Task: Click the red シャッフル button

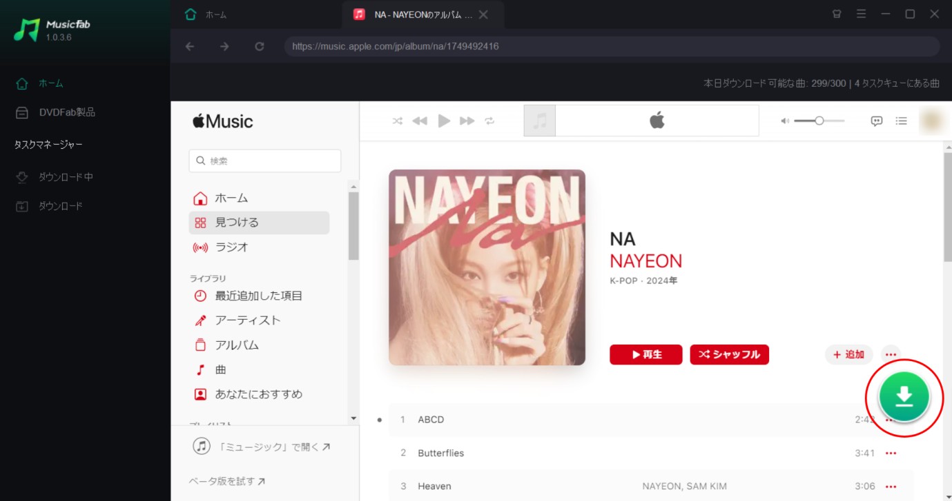Action: pyautogui.click(x=730, y=354)
